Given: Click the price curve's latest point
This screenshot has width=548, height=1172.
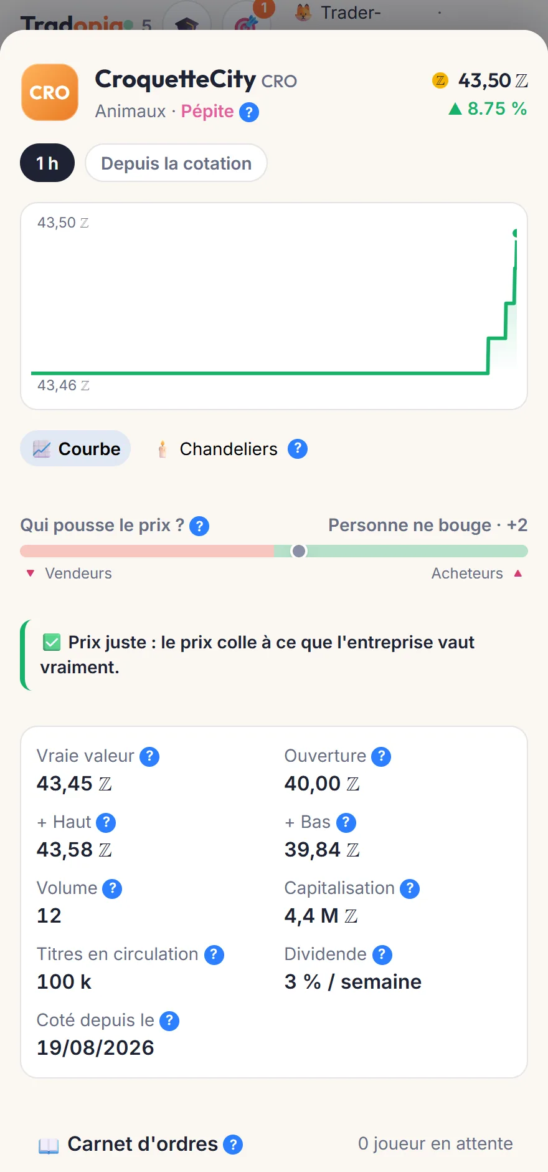Looking at the screenshot, I should pos(516,233).
